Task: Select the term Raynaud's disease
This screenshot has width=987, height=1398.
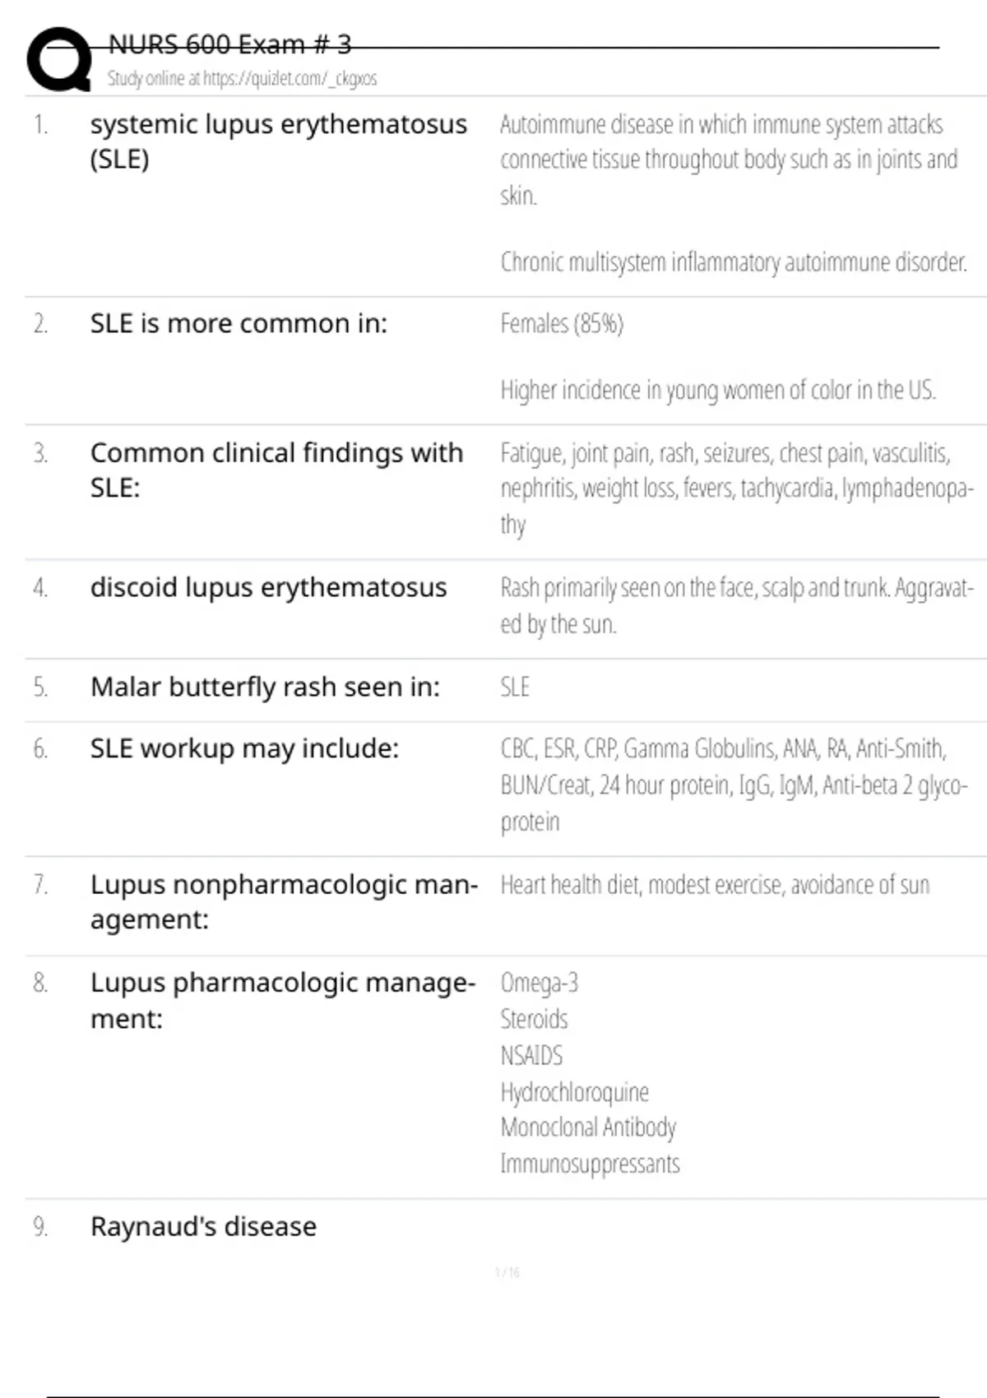Action: [x=203, y=1227]
